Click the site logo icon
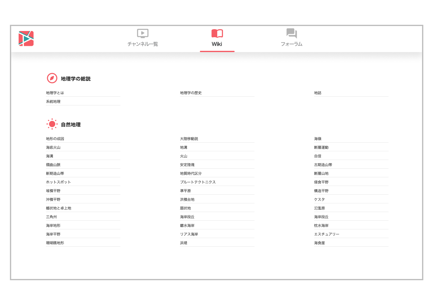The height and width of the screenshot is (305, 432). [26, 38]
